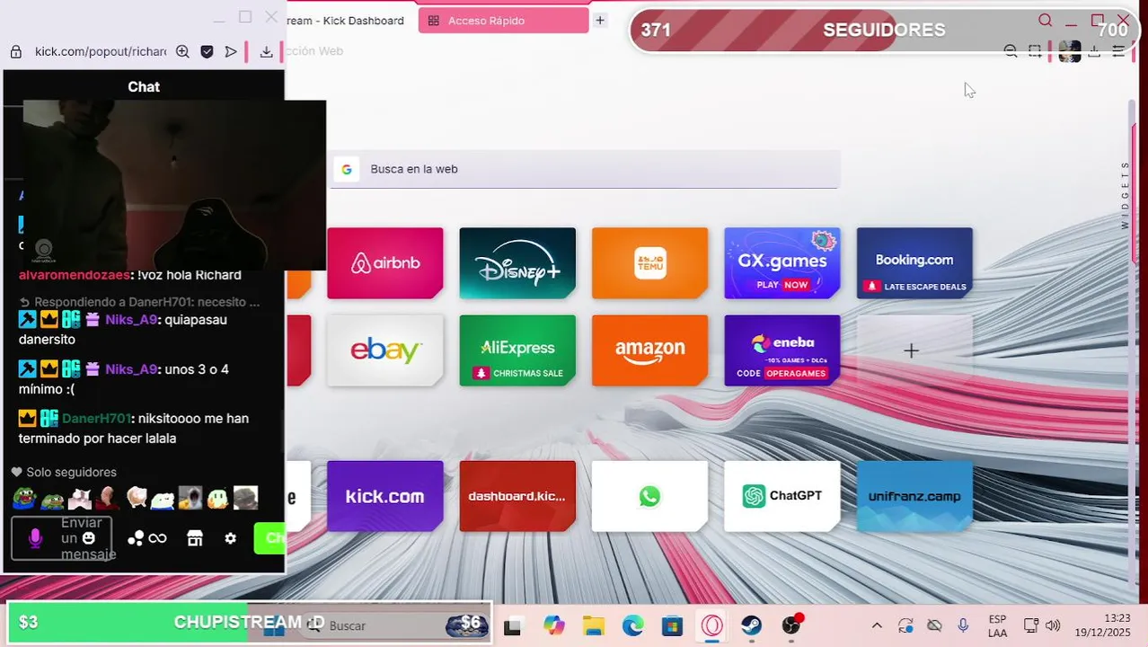Click the lock icon in popout address bar
1148x647 pixels.
click(15, 52)
